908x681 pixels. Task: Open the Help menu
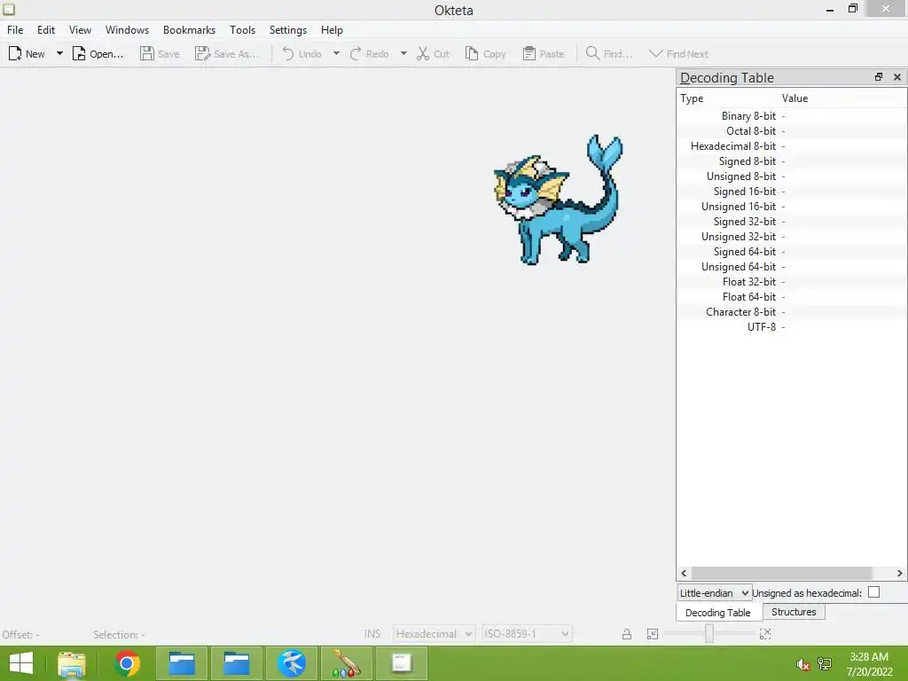pyautogui.click(x=332, y=30)
